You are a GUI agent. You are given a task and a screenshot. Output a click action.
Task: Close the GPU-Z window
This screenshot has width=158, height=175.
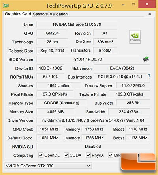coord(147,4)
